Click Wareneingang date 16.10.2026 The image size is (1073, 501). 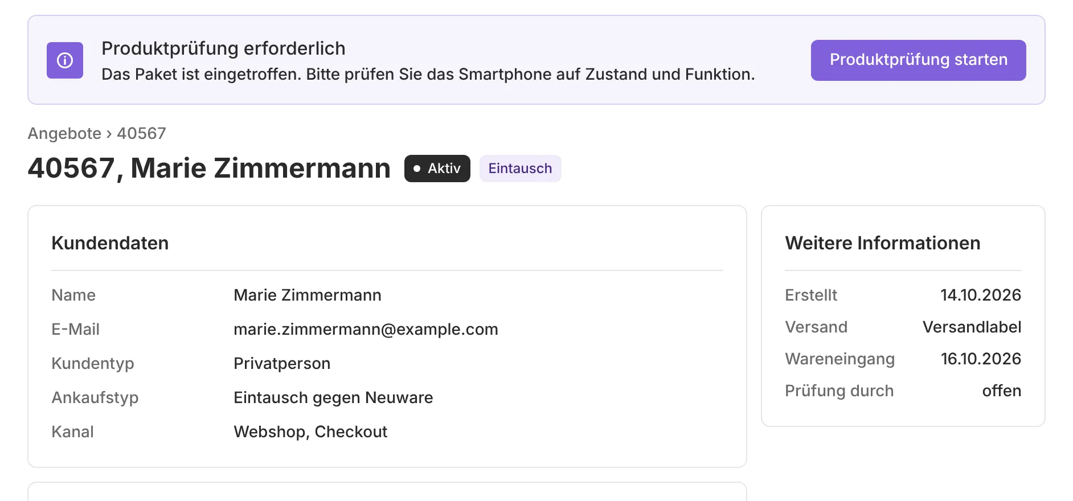click(981, 359)
